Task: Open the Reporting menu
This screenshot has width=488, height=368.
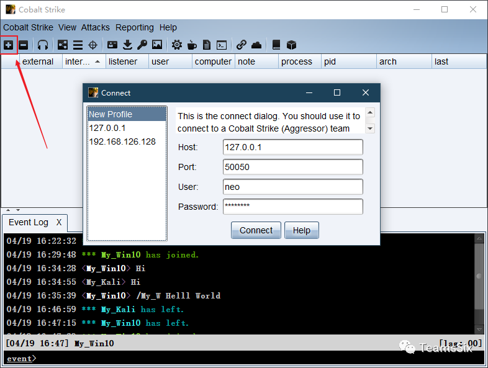Action: click(135, 27)
